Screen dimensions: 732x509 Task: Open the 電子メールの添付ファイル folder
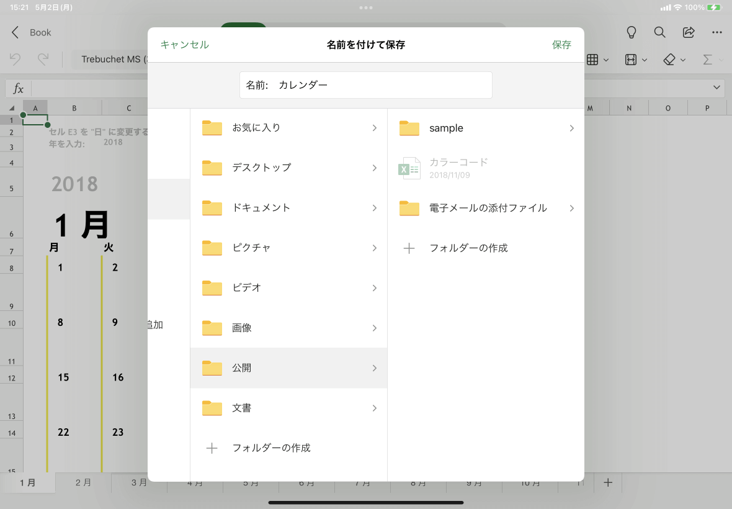(487, 209)
